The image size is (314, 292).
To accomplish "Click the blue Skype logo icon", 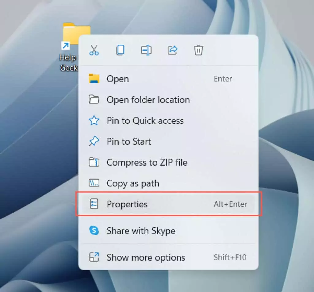I will (x=94, y=231).
